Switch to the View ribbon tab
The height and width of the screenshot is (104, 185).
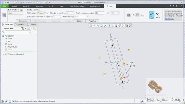point(62,6)
